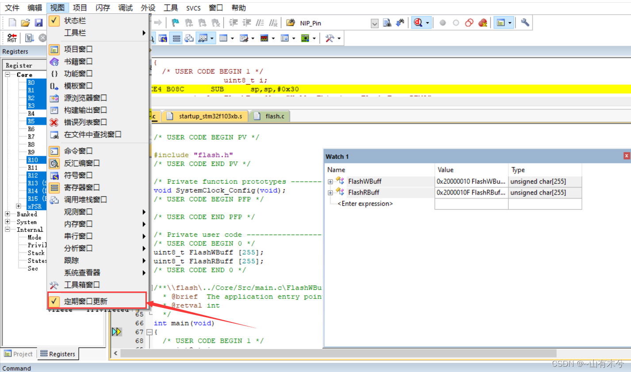Viewport: 631px width, 372px height.
Task: Click the Type column header in Watch 1
Action: point(545,169)
